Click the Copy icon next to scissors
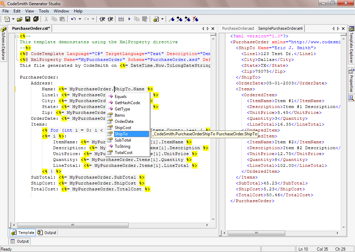The width and height of the screenshot is (355, 252). 54,19
